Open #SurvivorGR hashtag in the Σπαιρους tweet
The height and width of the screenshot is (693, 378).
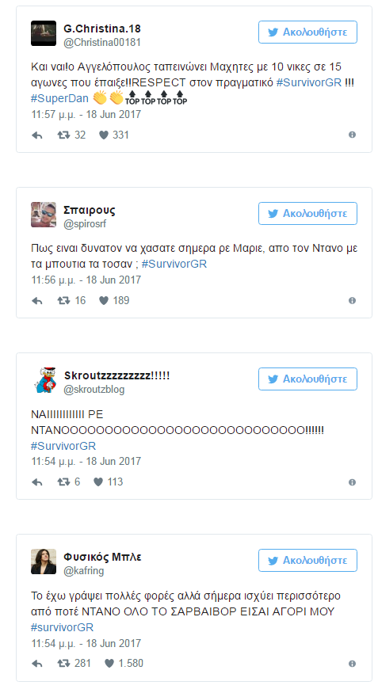click(174, 264)
